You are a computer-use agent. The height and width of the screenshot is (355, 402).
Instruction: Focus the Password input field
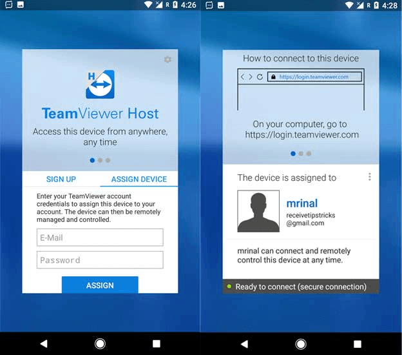click(100, 260)
